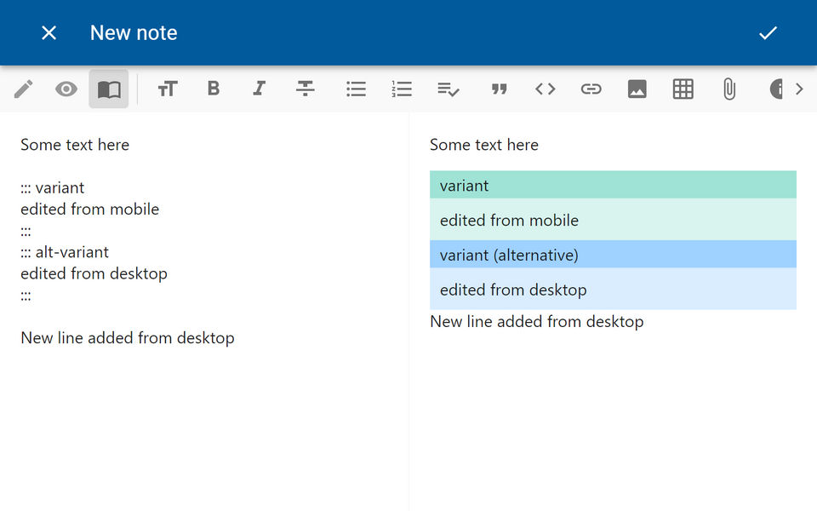Apply italic formatting
Screen dimensions: 817x511
[260, 89]
